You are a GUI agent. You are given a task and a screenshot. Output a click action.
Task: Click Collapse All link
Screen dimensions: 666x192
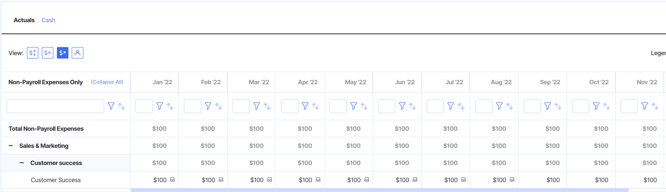pyautogui.click(x=107, y=82)
